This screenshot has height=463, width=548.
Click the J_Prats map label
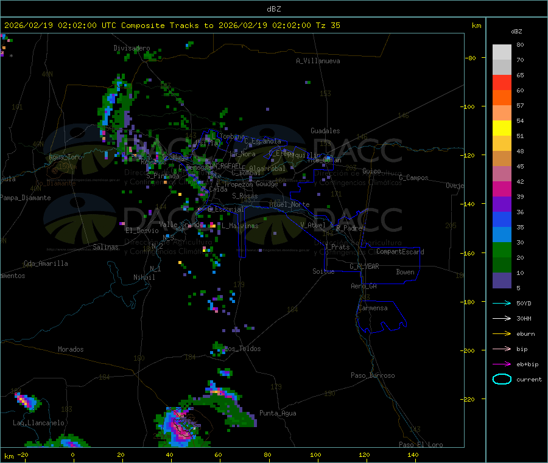pos(337,247)
